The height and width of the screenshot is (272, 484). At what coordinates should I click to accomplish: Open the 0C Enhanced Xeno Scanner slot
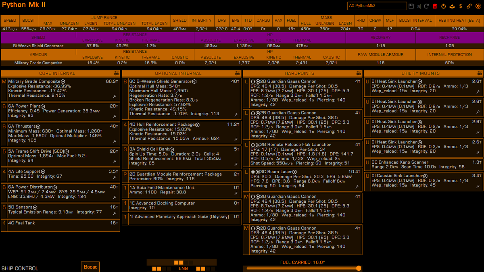tap(423, 164)
